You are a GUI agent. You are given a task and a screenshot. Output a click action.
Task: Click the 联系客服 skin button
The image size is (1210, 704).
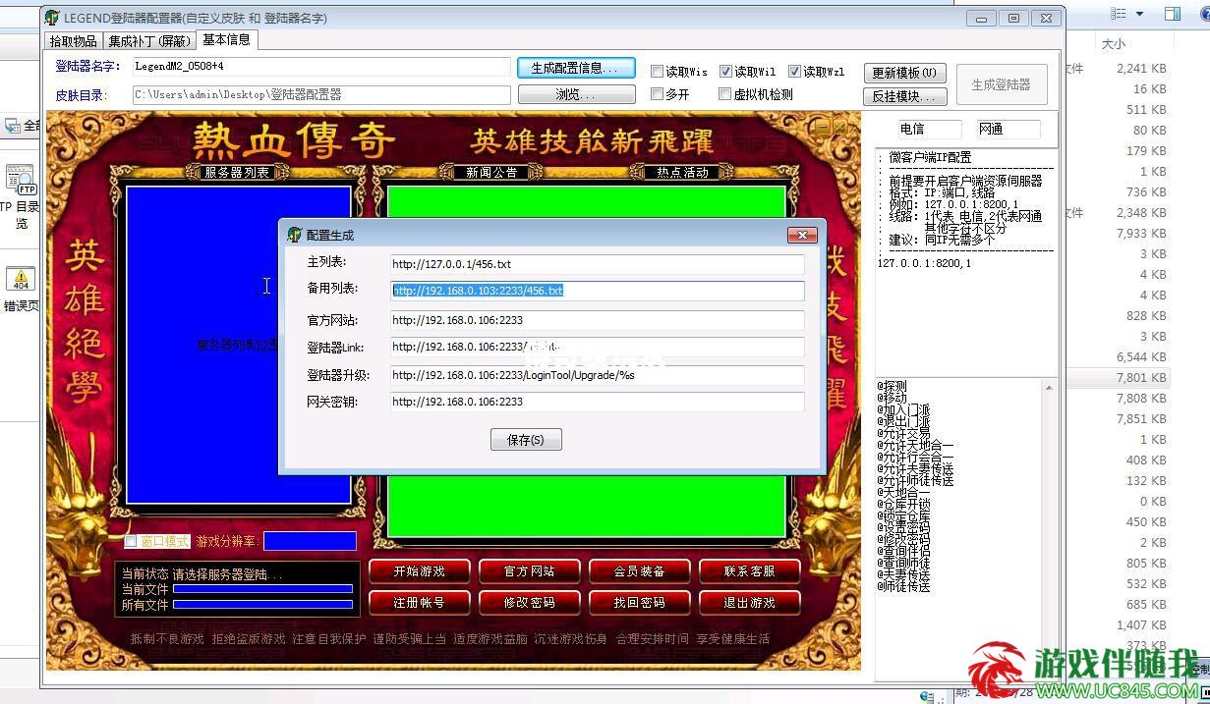coord(750,570)
